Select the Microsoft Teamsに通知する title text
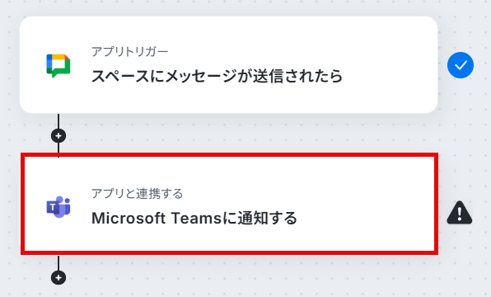491x297 pixels. point(194,218)
